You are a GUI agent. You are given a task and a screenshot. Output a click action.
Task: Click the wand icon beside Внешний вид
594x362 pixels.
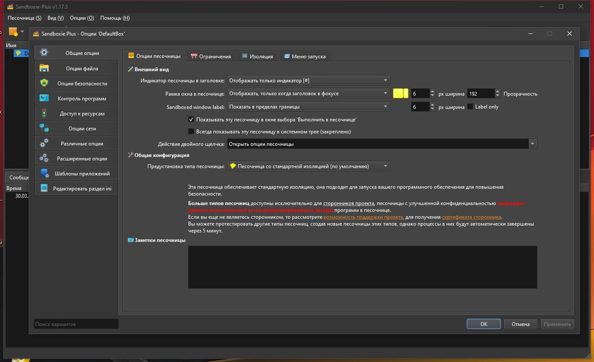tap(131, 69)
